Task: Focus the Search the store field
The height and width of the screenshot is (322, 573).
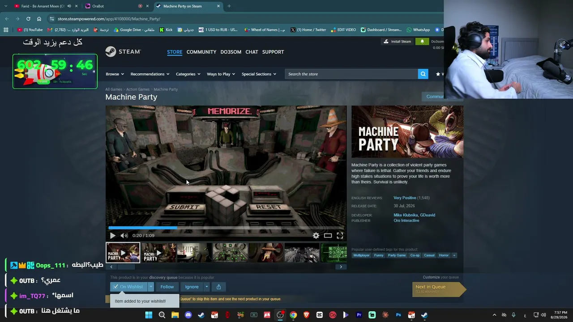Action: pyautogui.click(x=351, y=74)
